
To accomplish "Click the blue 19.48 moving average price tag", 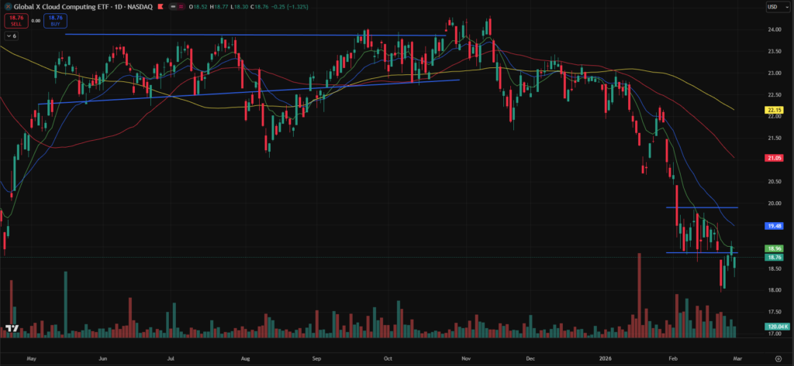I will [773, 225].
